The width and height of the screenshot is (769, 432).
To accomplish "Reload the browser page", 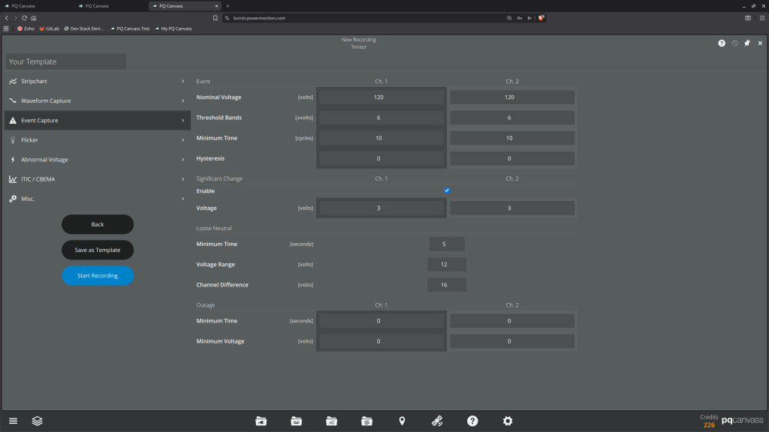I will click(x=25, y=18).
